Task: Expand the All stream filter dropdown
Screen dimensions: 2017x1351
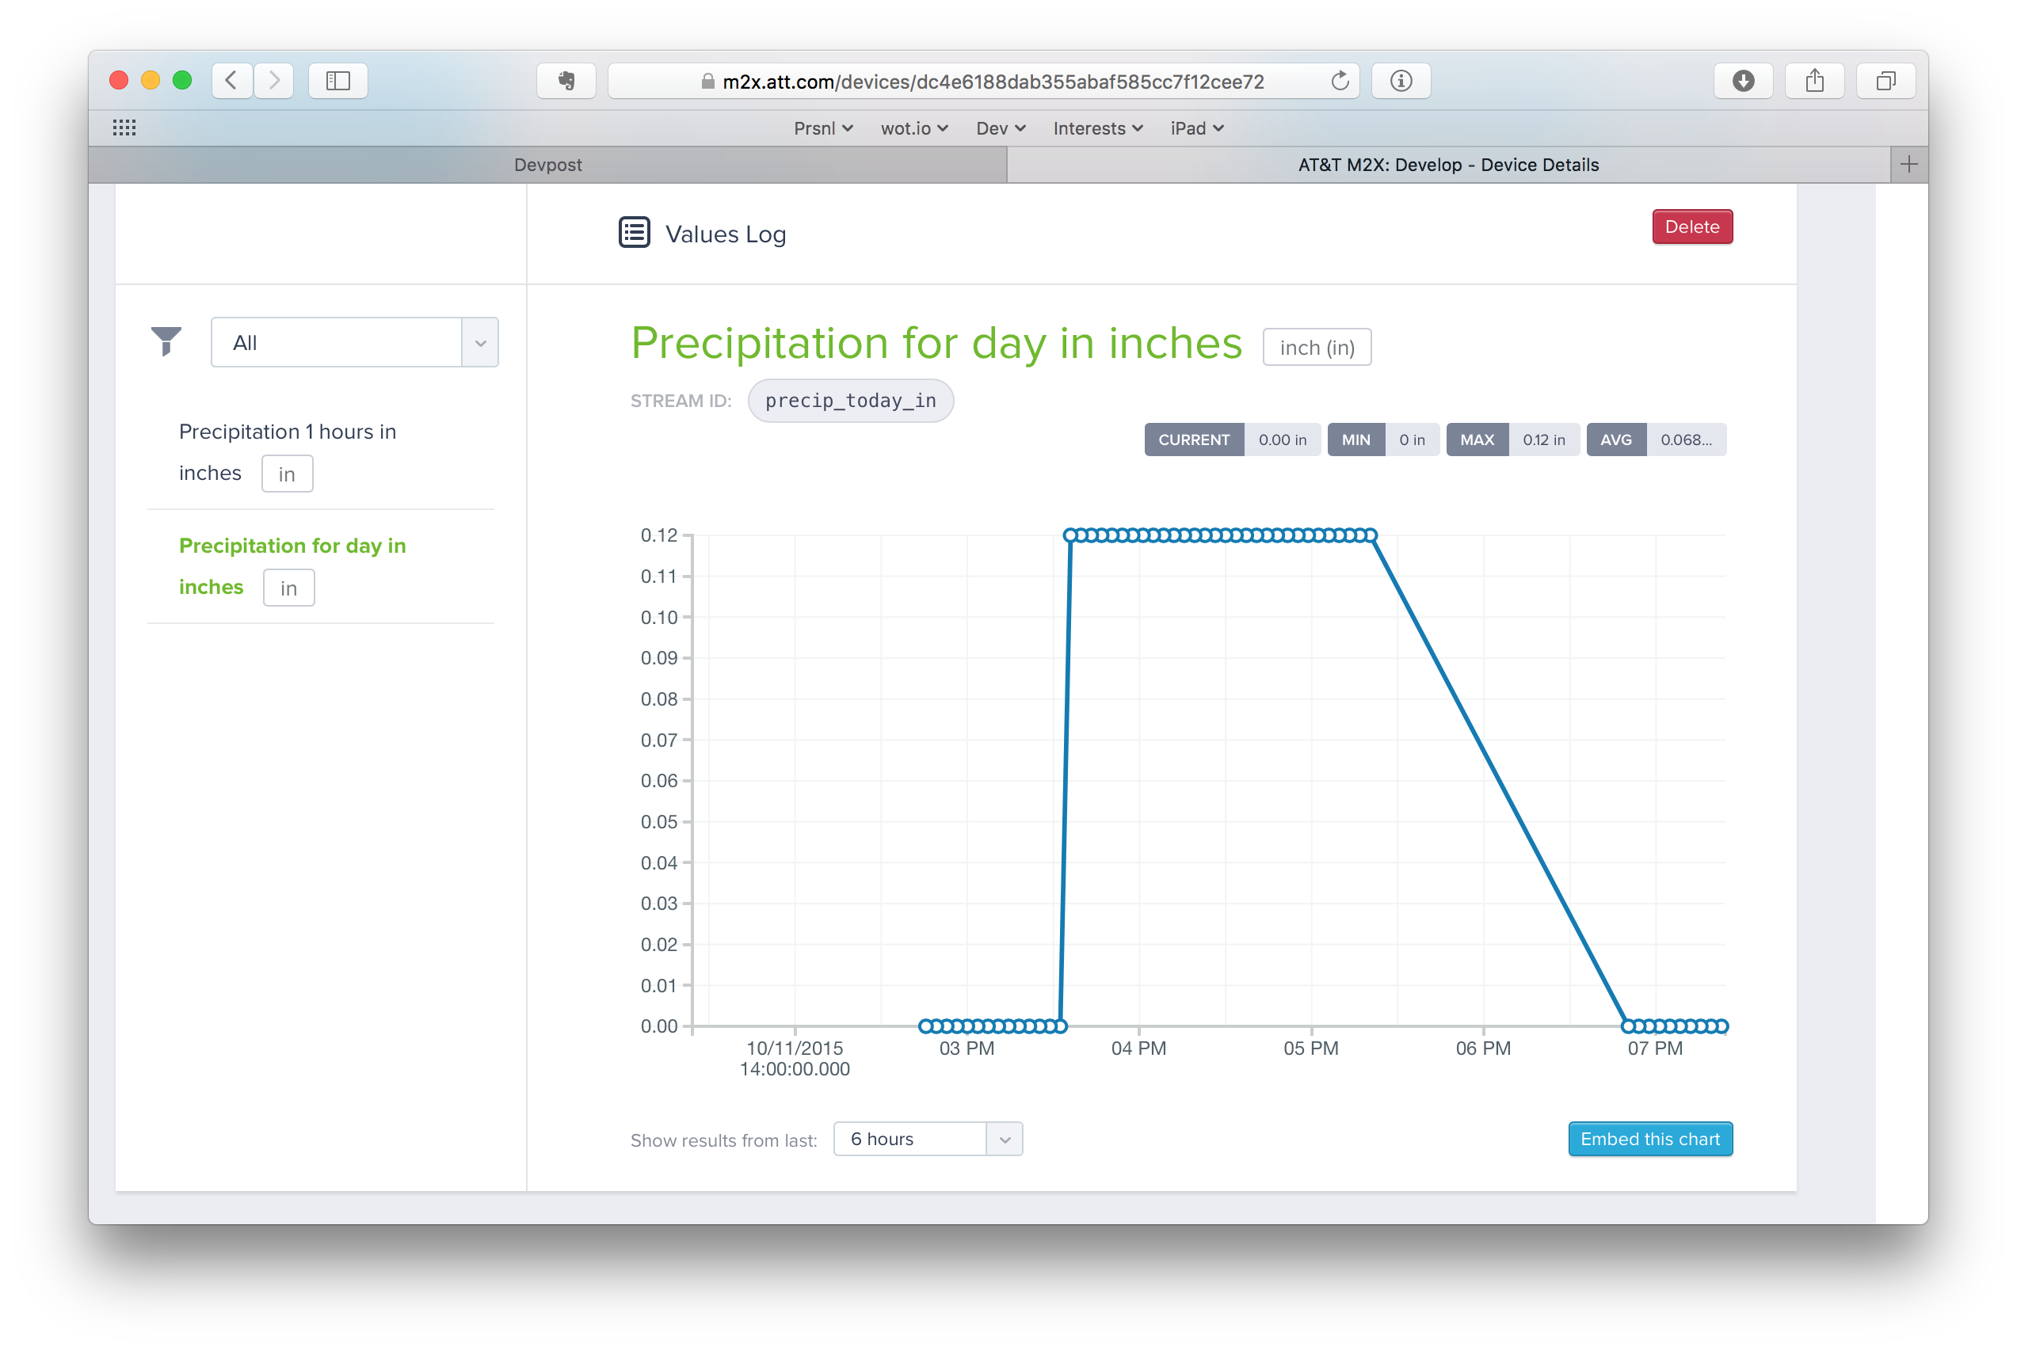Action: 354,342
